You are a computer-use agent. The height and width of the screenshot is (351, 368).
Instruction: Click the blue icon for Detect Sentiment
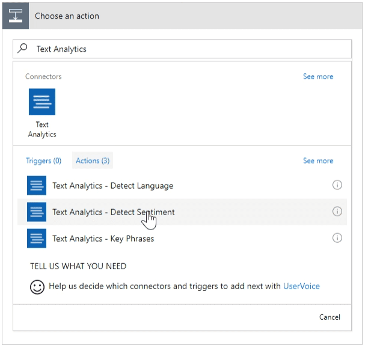coord(37,212)
